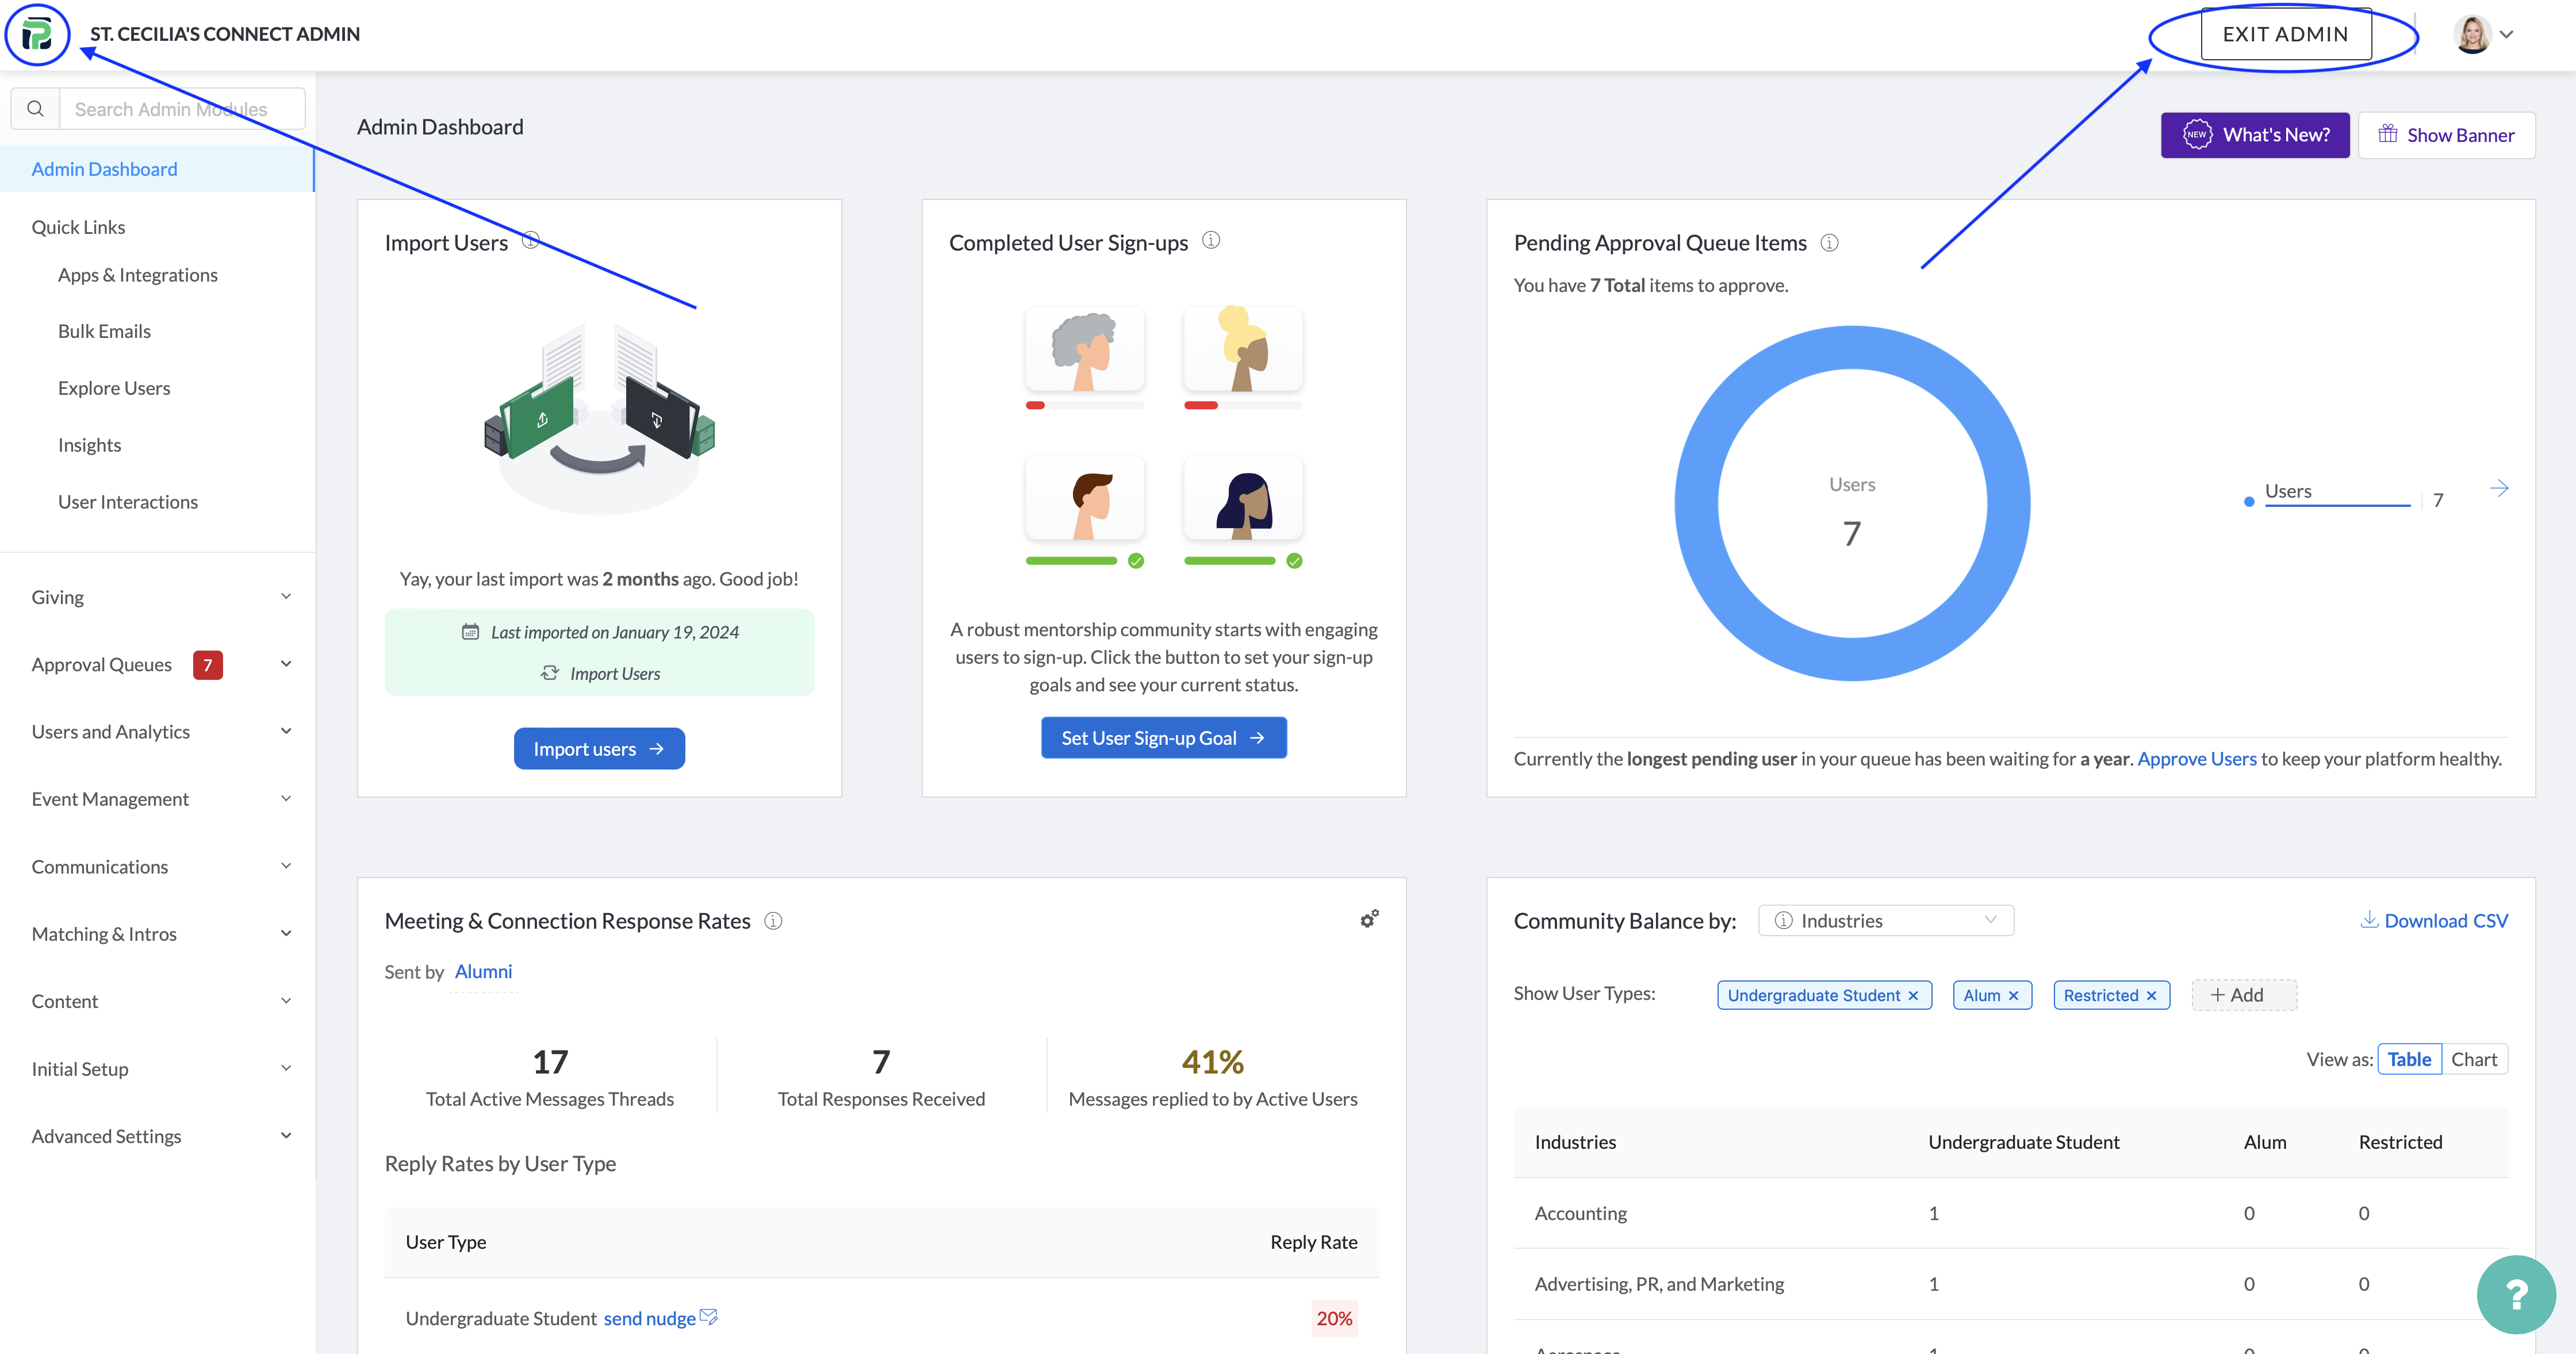Click the arrow next to Users legend
The width and height of the screenshot is (2576, 1354).
pos(2498,488)
